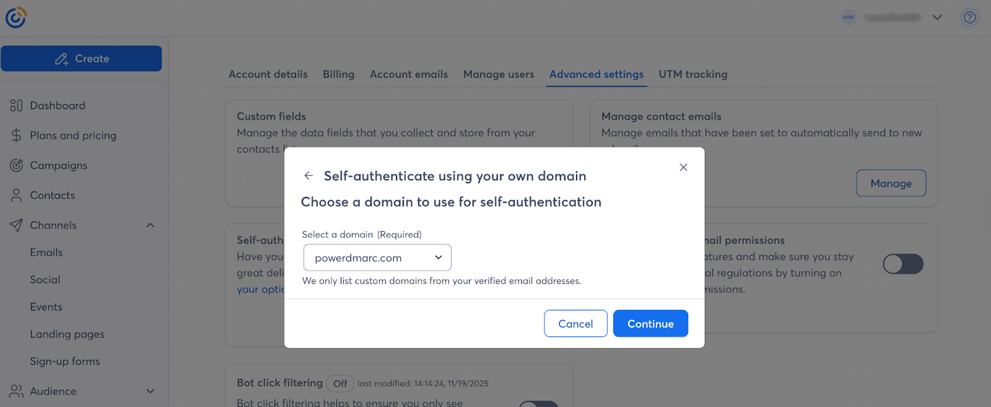991x407 pixels.
Task: Click the Audience people icon
Action: (16, 392)
